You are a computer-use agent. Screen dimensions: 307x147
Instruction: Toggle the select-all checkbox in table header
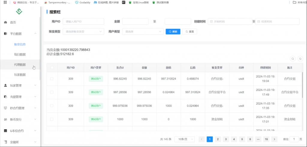pyautogui.click(x=52, y=67)
